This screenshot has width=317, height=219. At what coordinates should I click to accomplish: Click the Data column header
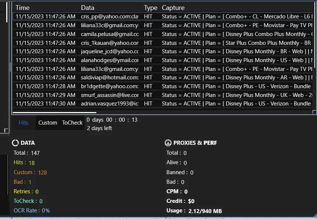coord(88,8)
